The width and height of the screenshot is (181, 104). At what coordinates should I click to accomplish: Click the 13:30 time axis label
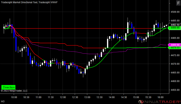(99, 97)
